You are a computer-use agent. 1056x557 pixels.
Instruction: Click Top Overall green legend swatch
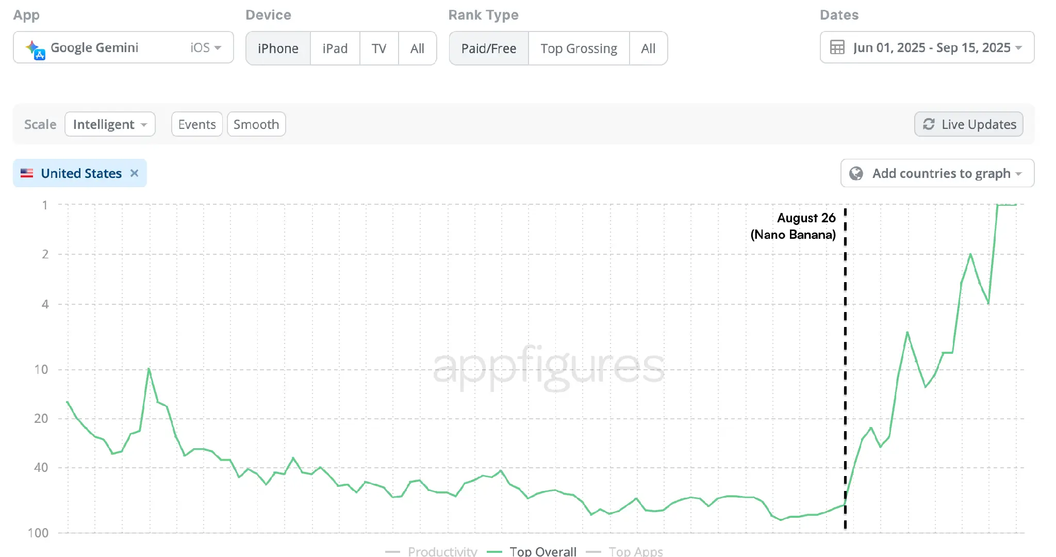coord(494,552)
